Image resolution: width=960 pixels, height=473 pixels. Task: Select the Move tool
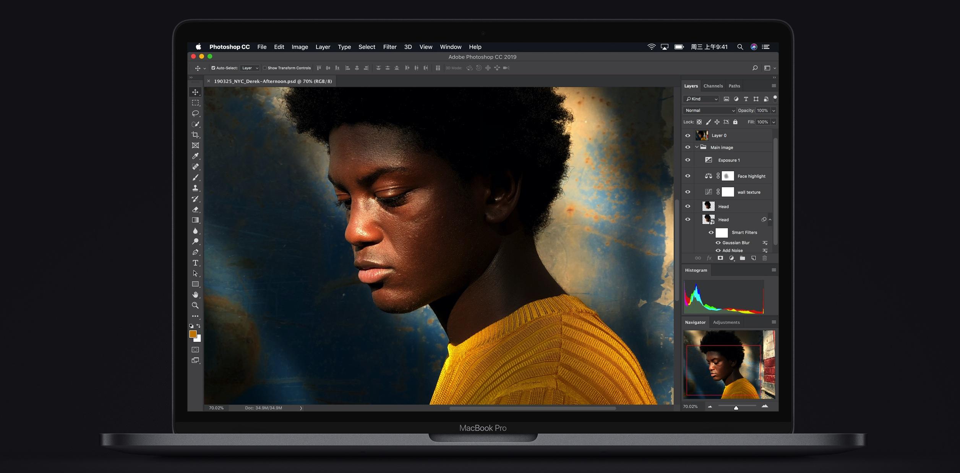(x=195, y=91)
